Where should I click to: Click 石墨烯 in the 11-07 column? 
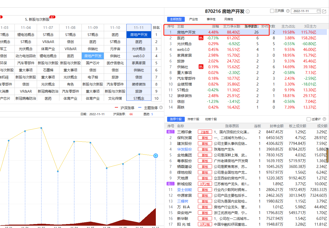tap(48, 70)
